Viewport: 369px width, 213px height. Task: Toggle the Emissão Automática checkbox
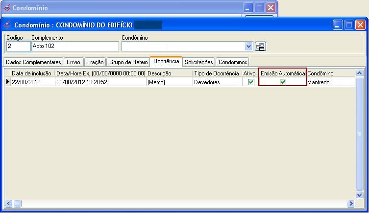click(283, 82)
